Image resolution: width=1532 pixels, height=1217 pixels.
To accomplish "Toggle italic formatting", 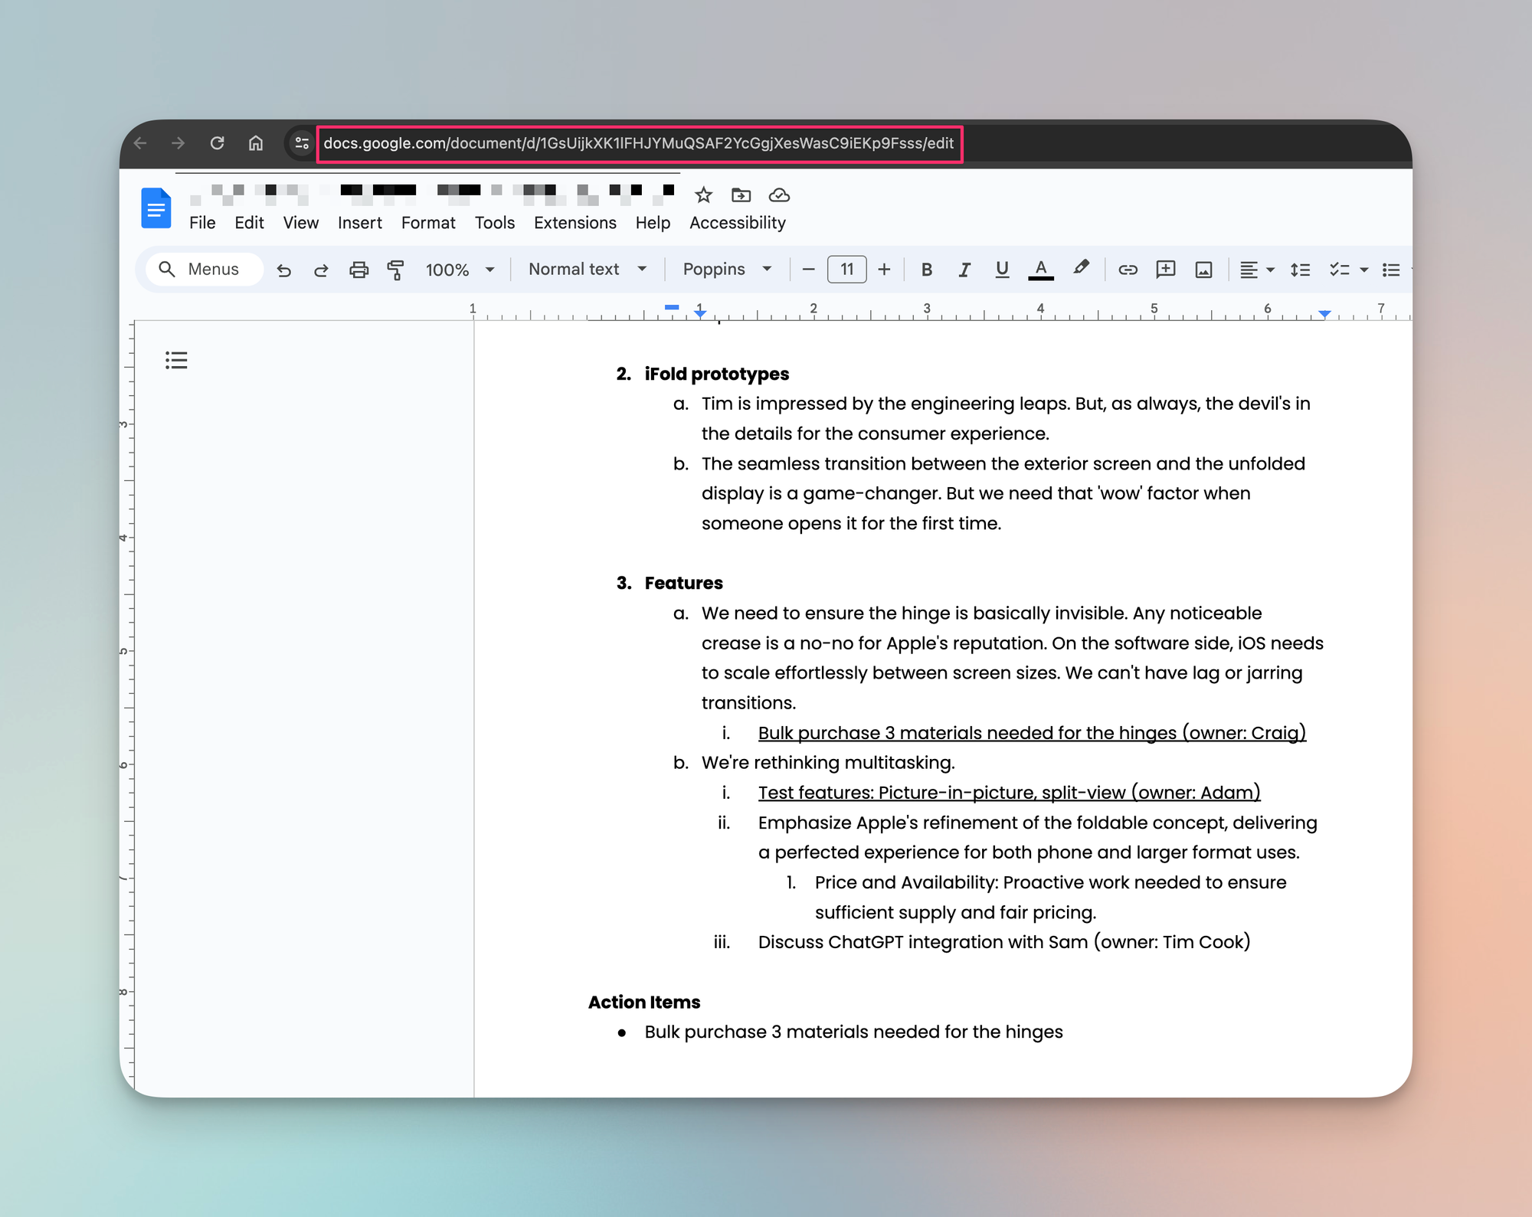I will pyautogui.click(x=964, y=270).
